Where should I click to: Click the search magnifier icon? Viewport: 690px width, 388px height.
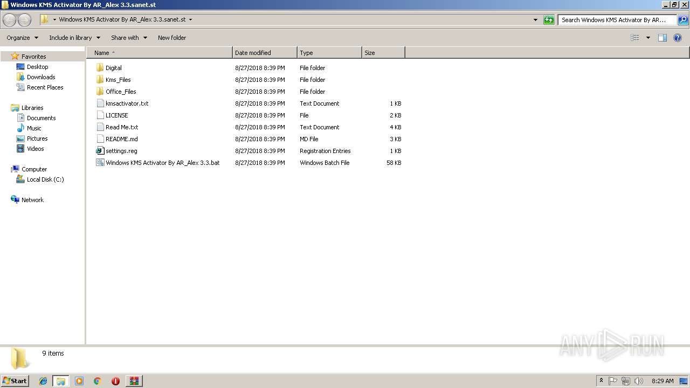point(682,20)
